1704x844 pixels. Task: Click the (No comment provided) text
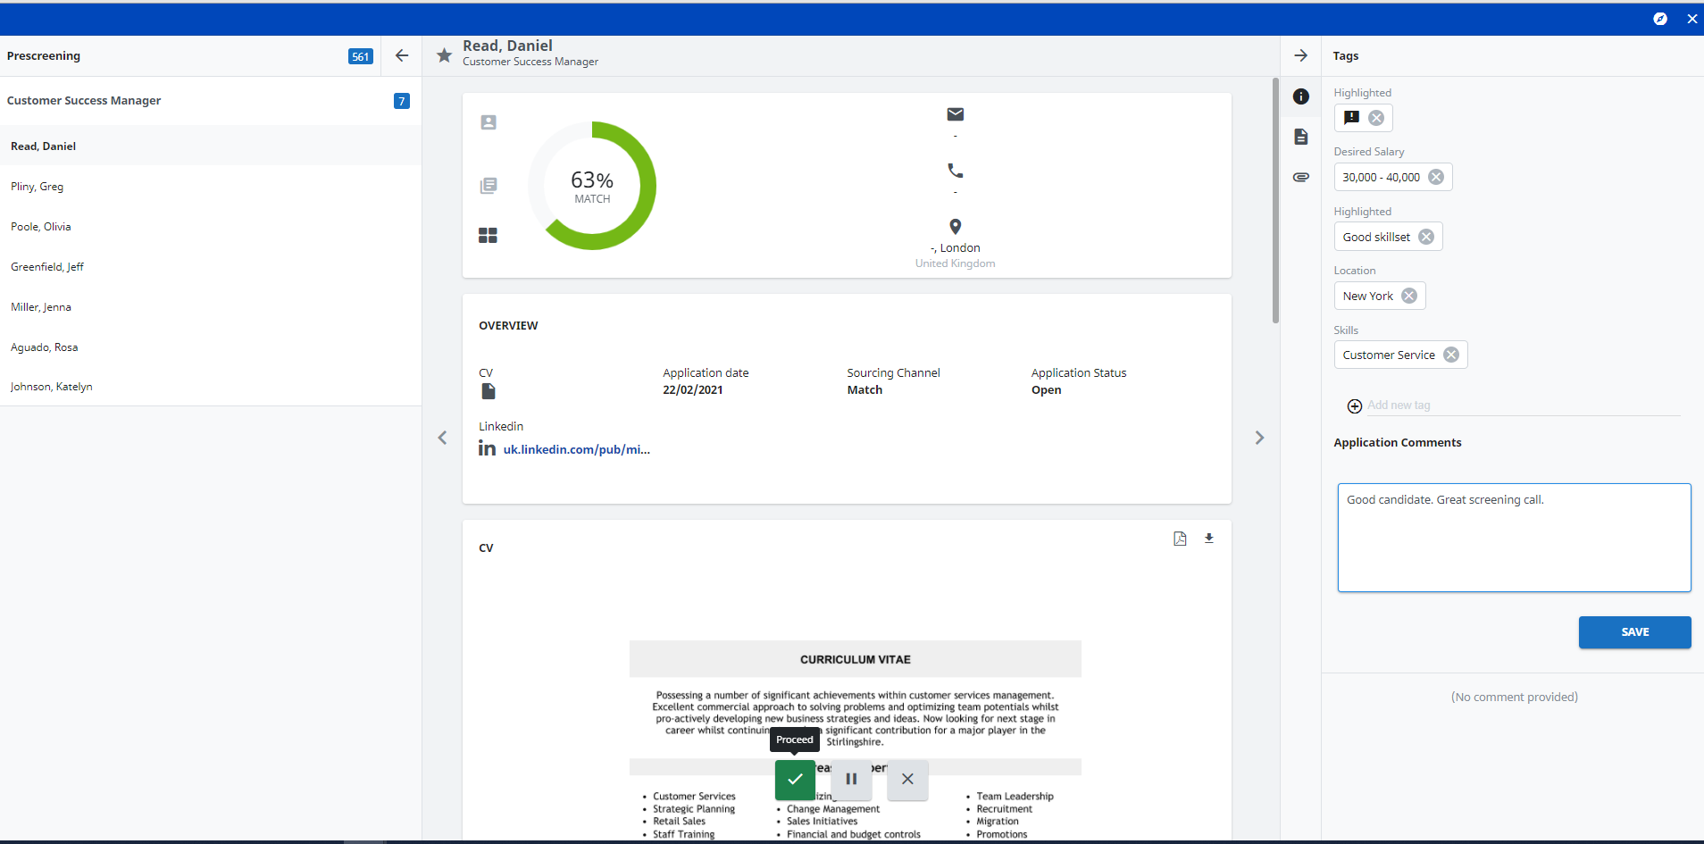(x=1514, y=697)
